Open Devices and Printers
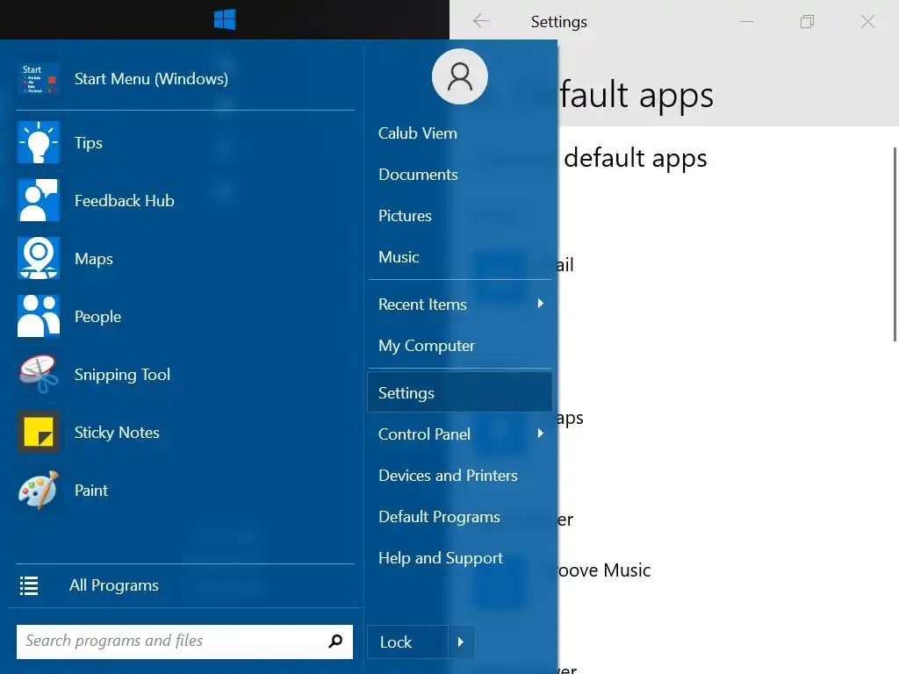This screenshot has width=899, height=674. (x=448, y=475)
